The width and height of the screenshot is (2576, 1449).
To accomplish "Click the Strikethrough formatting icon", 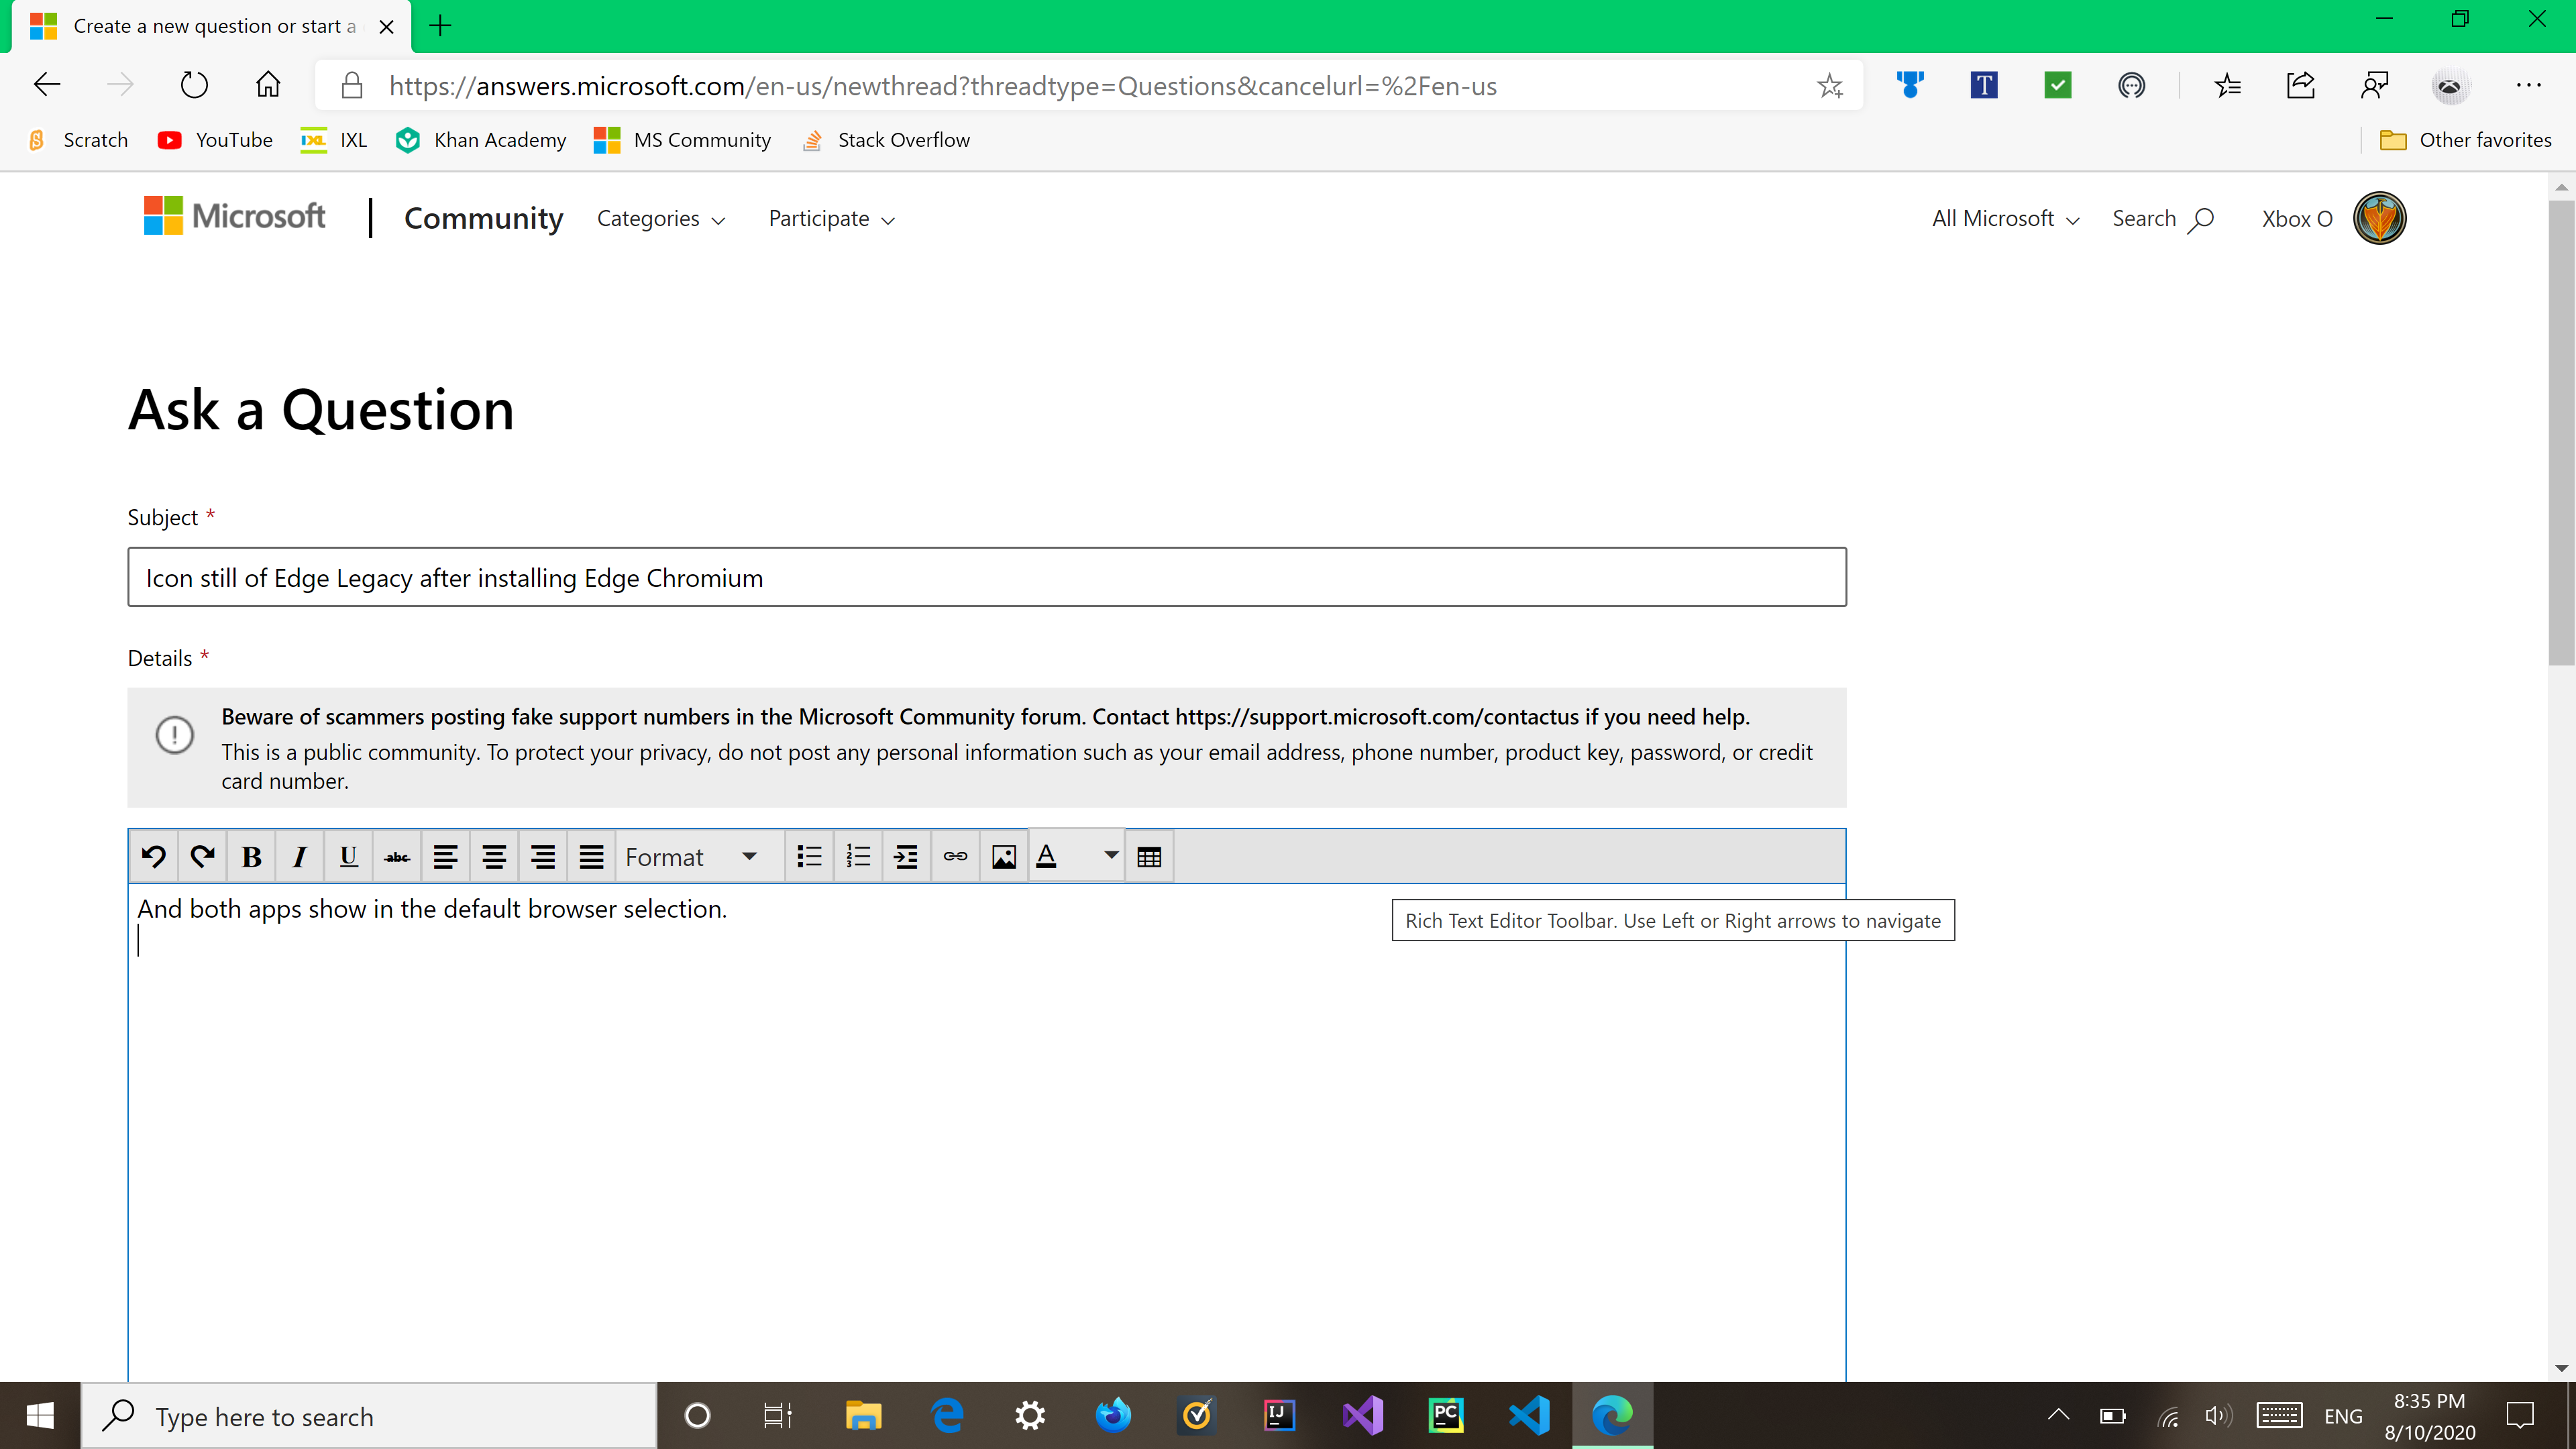I will pos(396,856).
